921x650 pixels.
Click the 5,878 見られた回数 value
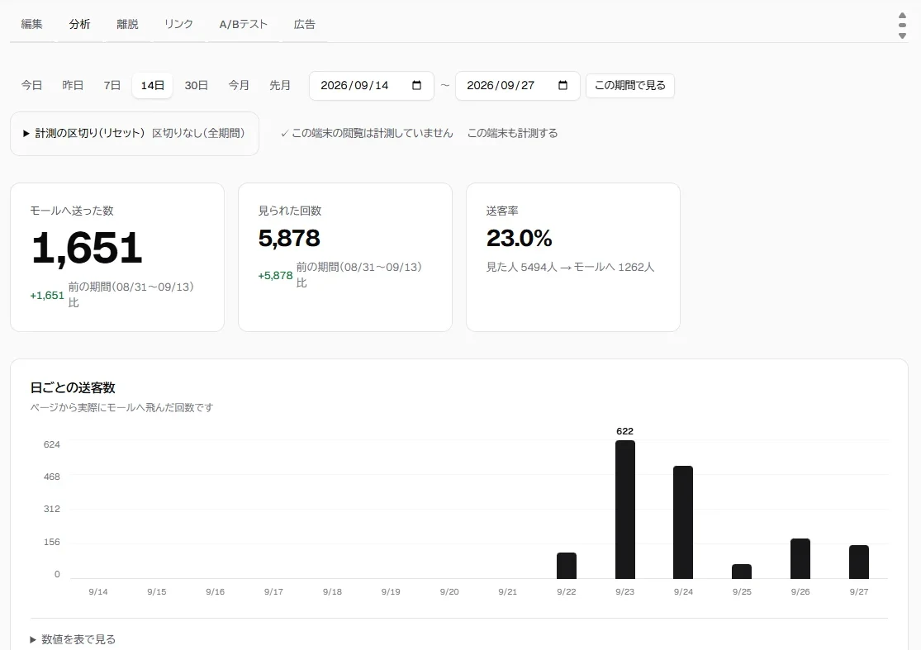pos(289,238)
